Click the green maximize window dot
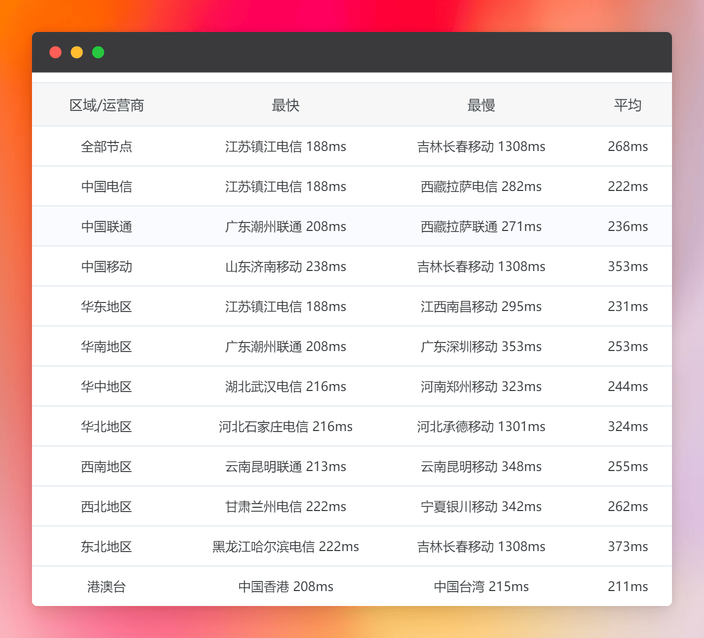This screenshot has height=638, width=704. pos(98,52)
